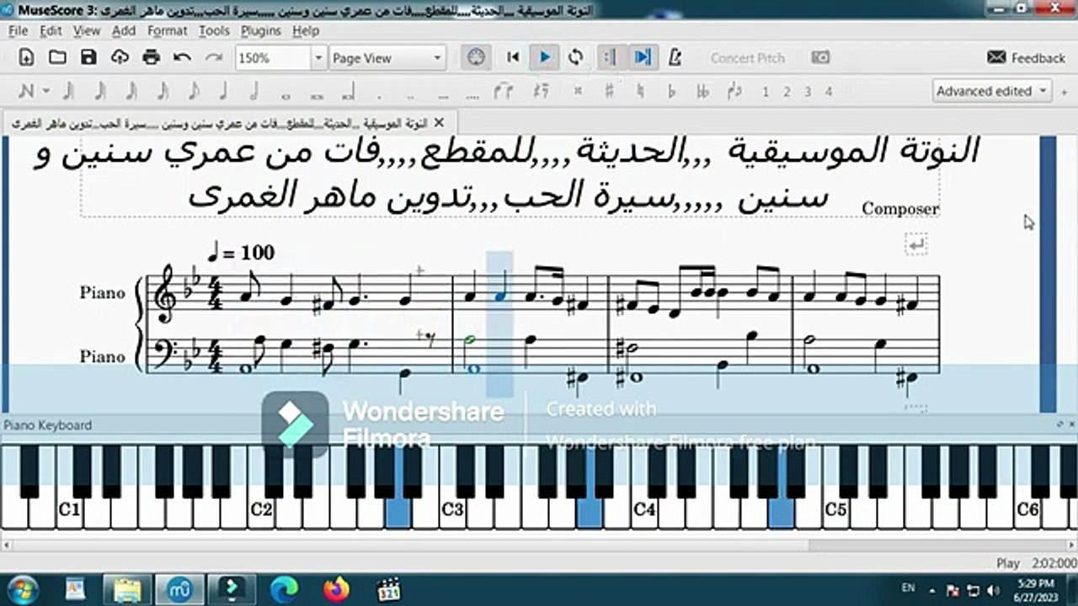
Task: Toggle the Concert Pitch button
Action: (x=748, y=58)
